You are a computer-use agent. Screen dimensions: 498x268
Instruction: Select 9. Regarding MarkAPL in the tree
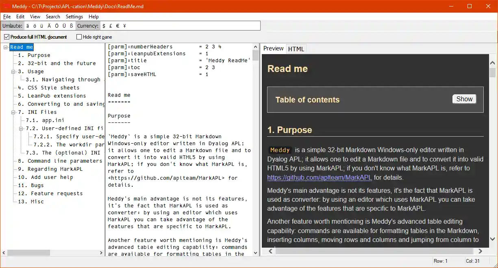(50, 169)
